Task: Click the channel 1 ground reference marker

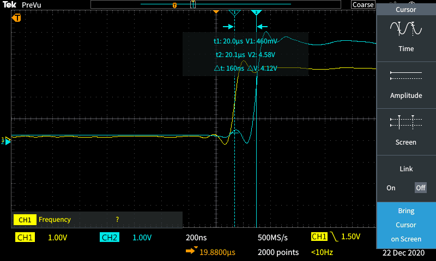Action: [7, 140]
